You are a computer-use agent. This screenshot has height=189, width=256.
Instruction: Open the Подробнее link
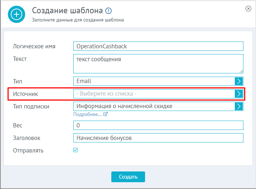pyautogui.click(x=87, y=114)
